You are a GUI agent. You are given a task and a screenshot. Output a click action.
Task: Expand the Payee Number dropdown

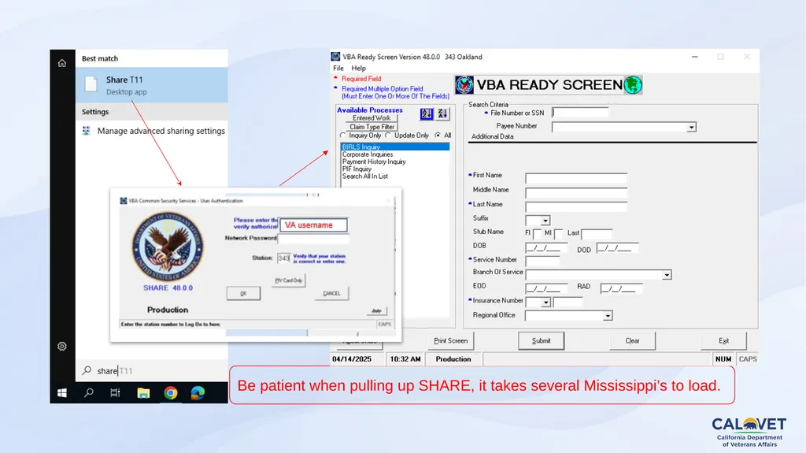[691, 127]
